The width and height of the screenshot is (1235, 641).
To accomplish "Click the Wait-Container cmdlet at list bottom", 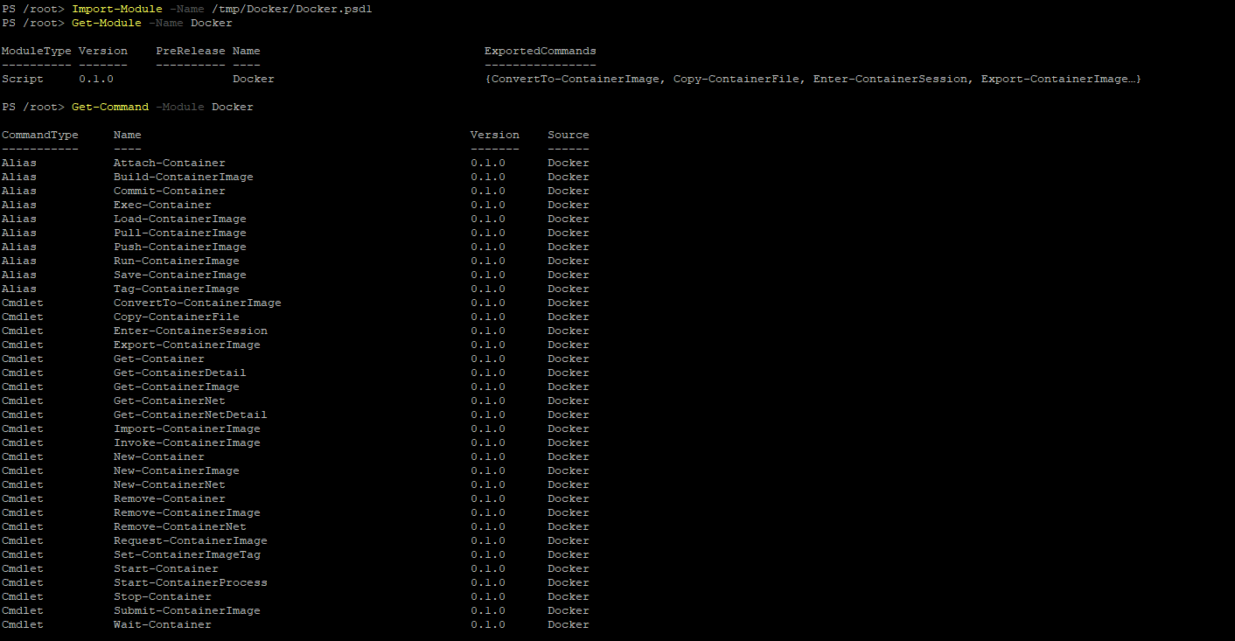I will (x=162, y=624).
